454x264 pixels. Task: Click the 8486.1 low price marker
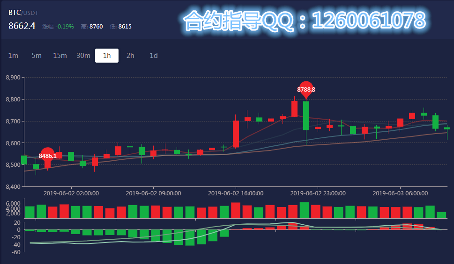tap(47, 156)
